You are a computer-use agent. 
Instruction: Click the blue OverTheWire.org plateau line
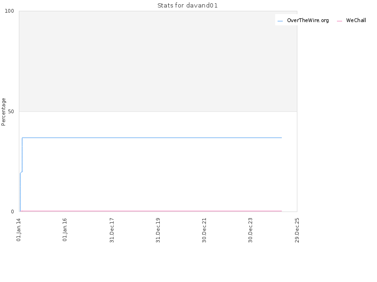point(152,138)
